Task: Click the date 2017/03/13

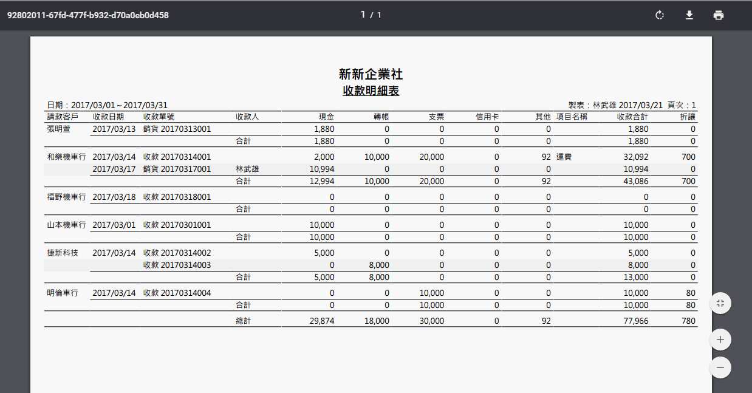Action: click(114, 129)
